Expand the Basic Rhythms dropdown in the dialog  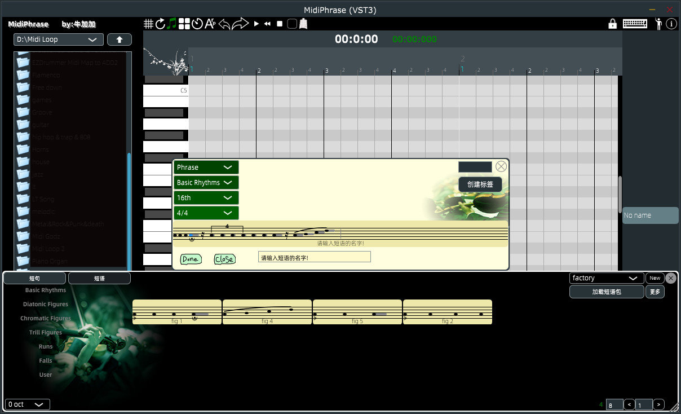coord(206,183)
